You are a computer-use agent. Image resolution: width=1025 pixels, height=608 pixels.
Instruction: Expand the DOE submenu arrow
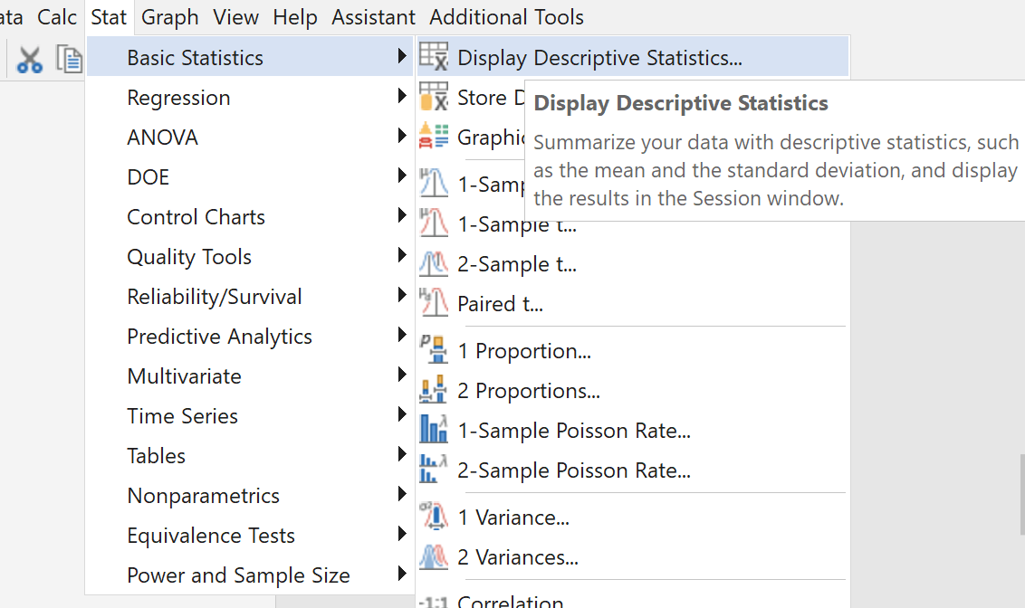[402, 176]
